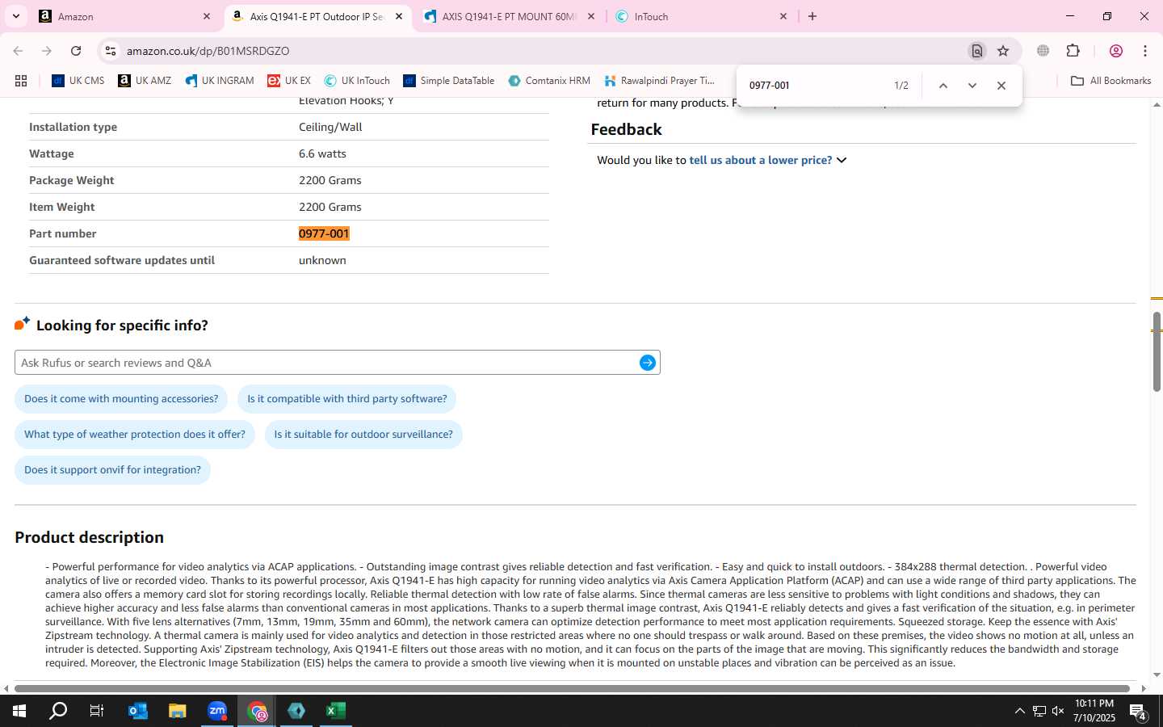Close the find bar
The height and width of the screenshot is (727, 1163).
click(x=1001, y=86)
